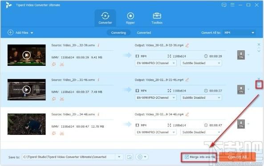This screenshot has height=166, width=264.
Task: Click source name Video_20-...32-39.wmv
Action: click(79, 45)
